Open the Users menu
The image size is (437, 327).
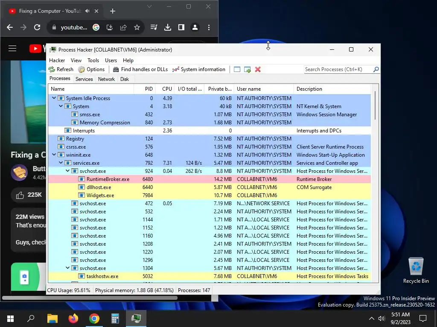pyautogui.click(x=111, y=60)
